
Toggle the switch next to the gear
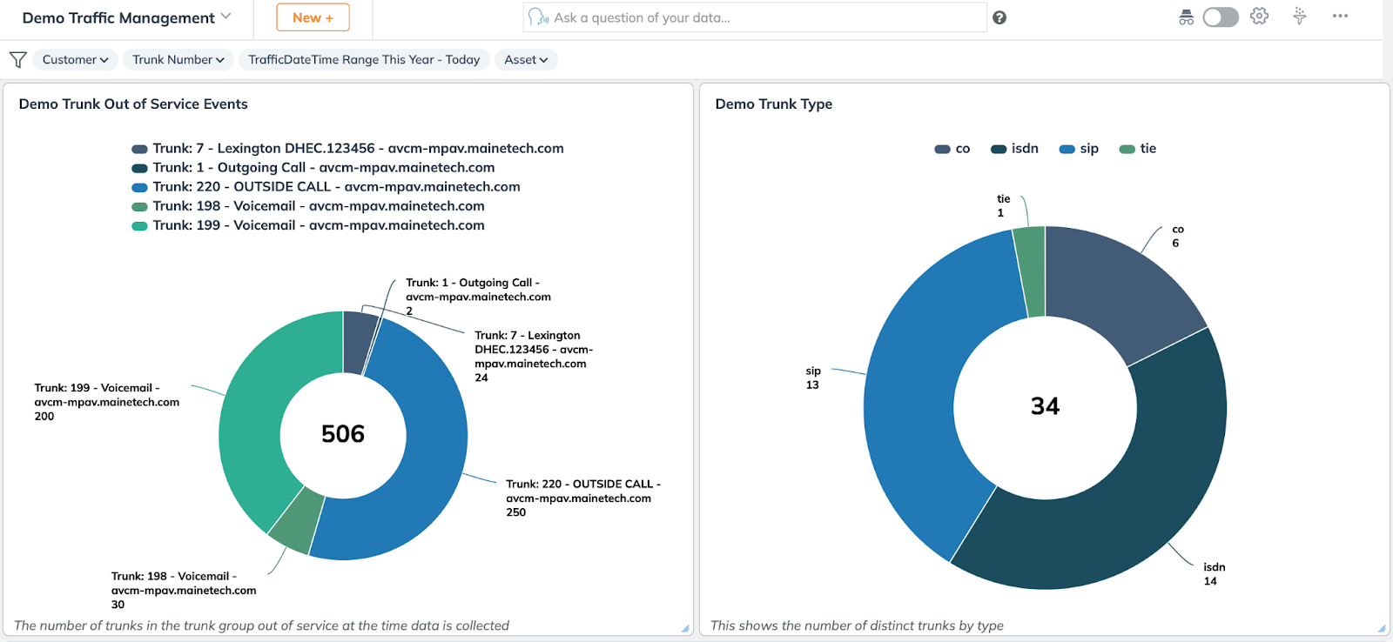(1221, 17)
